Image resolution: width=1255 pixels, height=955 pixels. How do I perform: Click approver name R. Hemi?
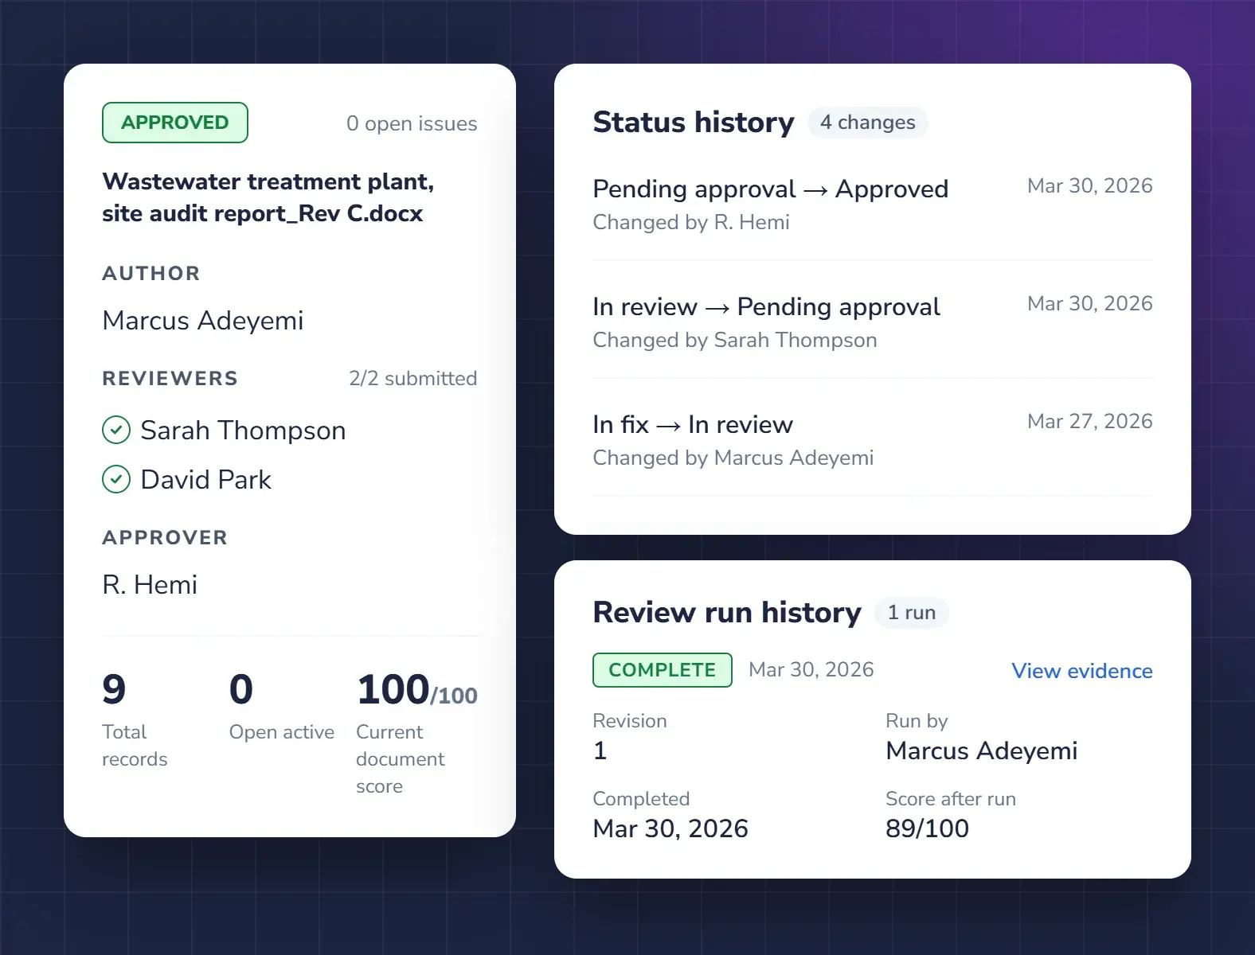[150, 585]
